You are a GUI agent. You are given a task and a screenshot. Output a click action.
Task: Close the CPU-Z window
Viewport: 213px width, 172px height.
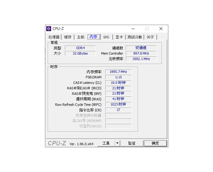(161, 29)
